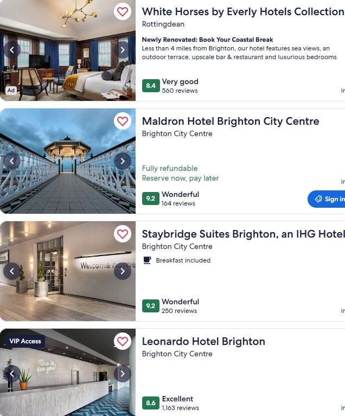Open Maldron Hotel Brighton City Centre listing

231,121
